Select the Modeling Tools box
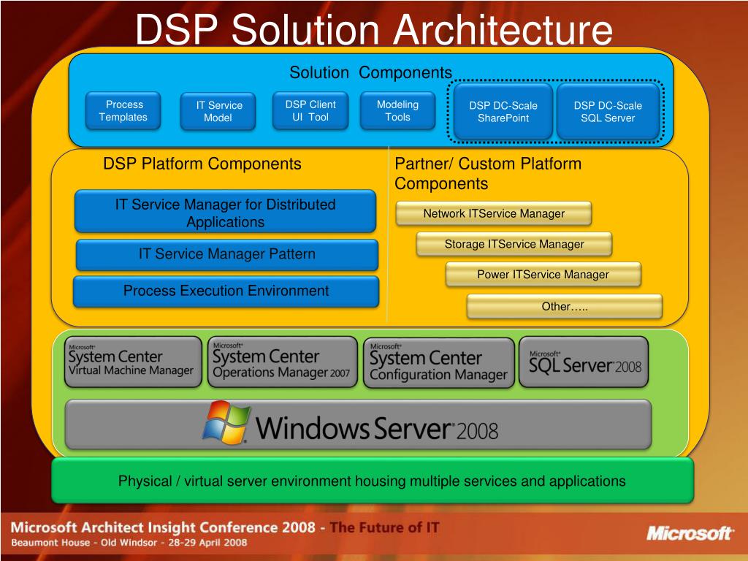The height and width of the screenshot is (561, 748). click(x=397, y=111)
